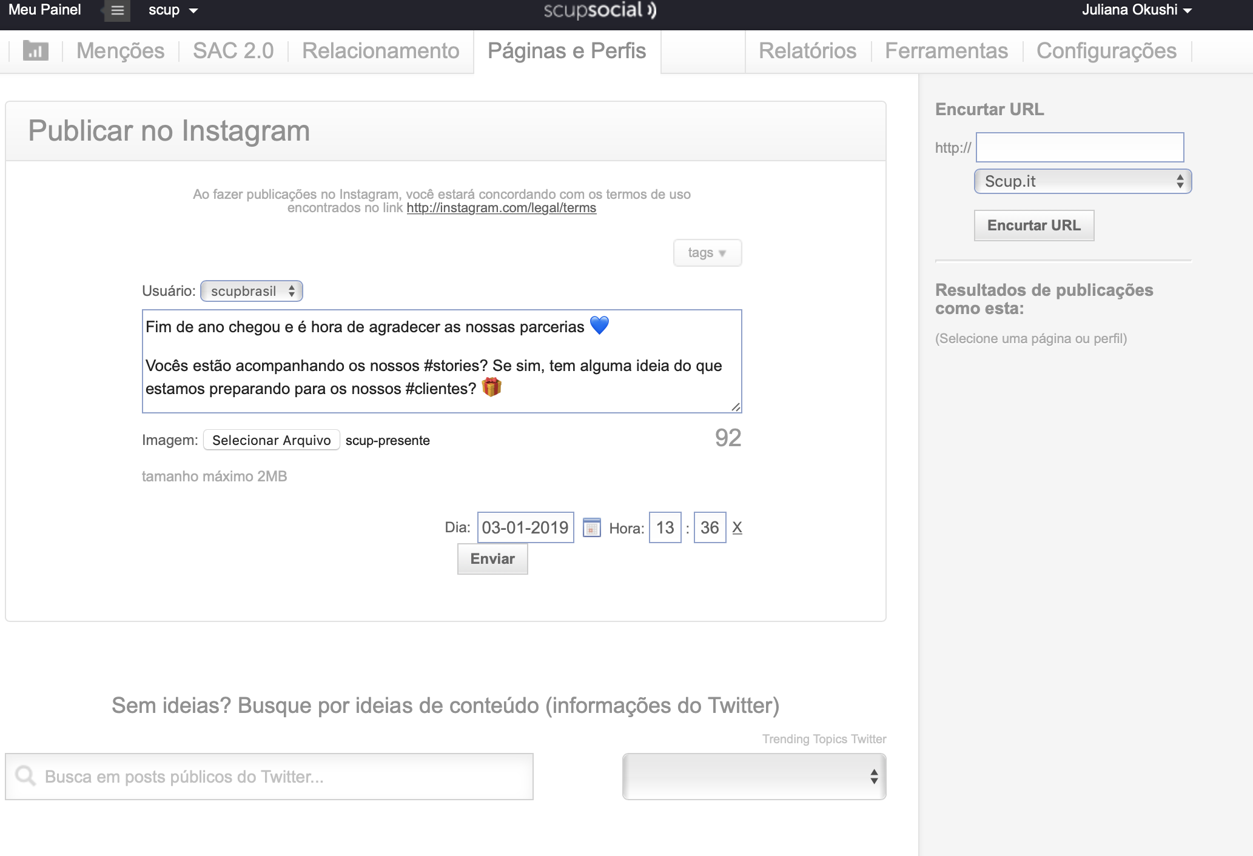Click Meu Painel in top bar
This screenshot has height=856, width=1253.
pos(44,10)
